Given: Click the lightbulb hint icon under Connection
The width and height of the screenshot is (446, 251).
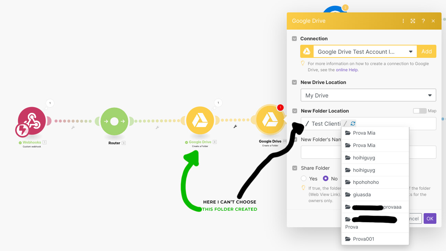Looking at the screenshot, I should point(303,63).
